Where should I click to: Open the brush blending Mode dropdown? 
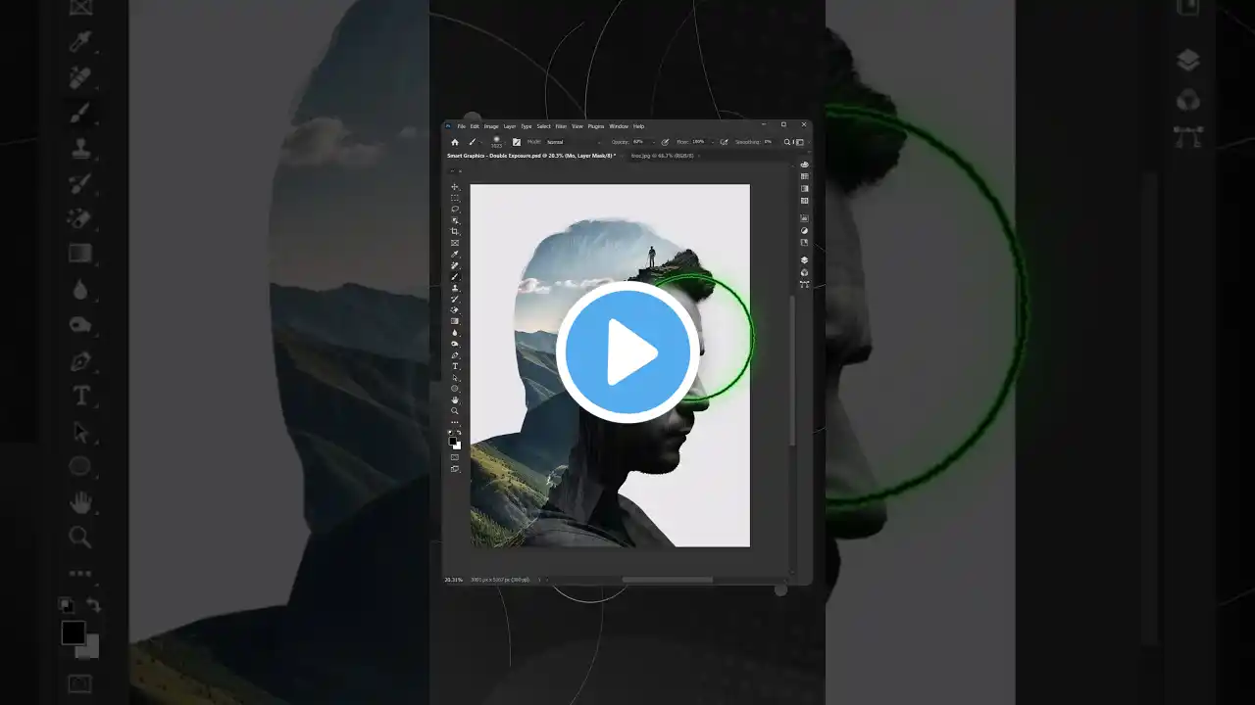pyautogui.click(x=574, y=142)
